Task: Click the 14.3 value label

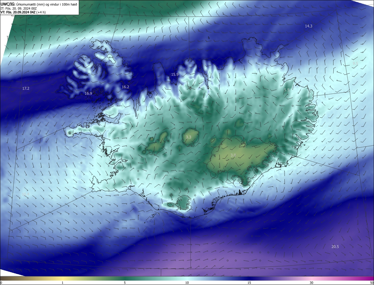Action: [x=309, y=26]
